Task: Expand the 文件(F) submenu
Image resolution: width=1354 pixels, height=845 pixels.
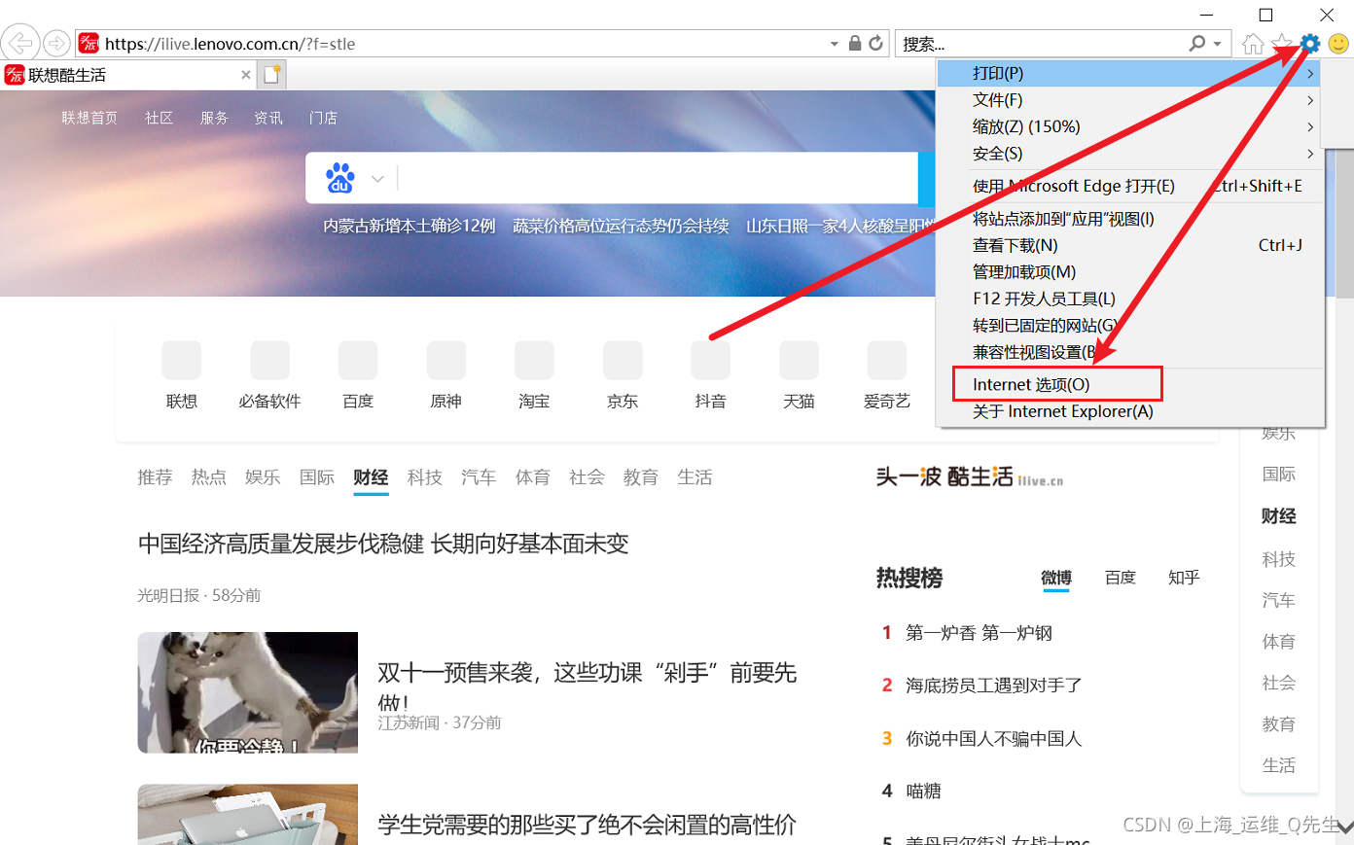Action: [x=1130, y=100]
